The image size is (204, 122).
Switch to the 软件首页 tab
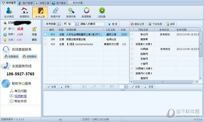[x=9, y=3]
